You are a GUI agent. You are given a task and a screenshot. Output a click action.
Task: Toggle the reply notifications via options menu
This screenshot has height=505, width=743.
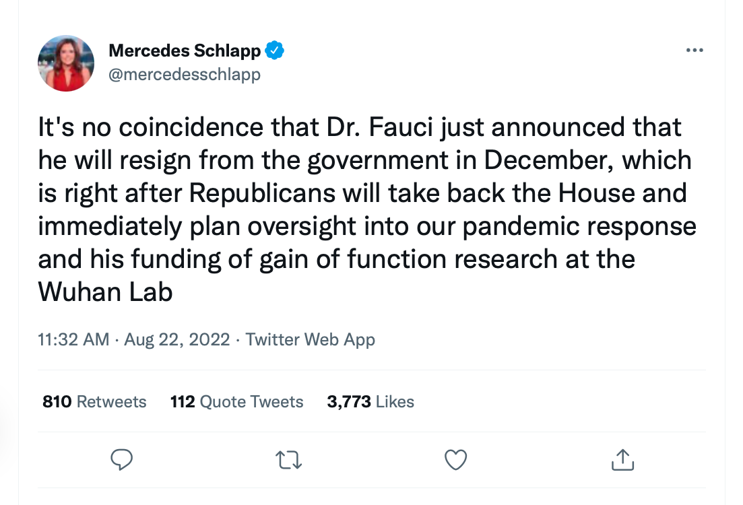click(694, 49)
